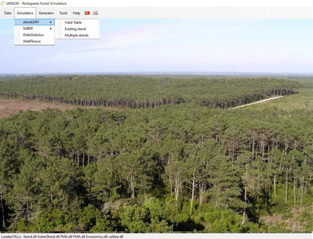Launch the WebGlobulus simulator
This screenshot has height=239, width=313.
pyautogui.click(x=34, y=35)
